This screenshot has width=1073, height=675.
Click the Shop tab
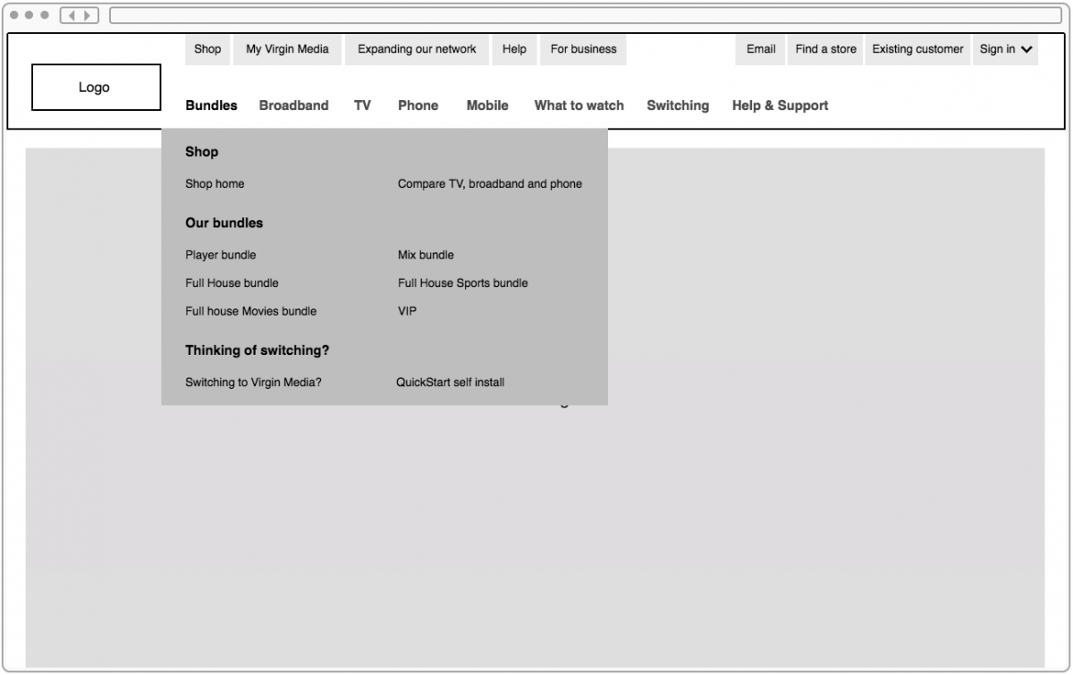click(207, 49)
